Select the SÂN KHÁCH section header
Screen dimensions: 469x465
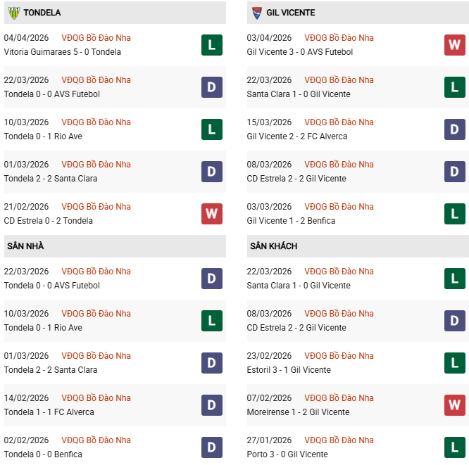(273, 246)
